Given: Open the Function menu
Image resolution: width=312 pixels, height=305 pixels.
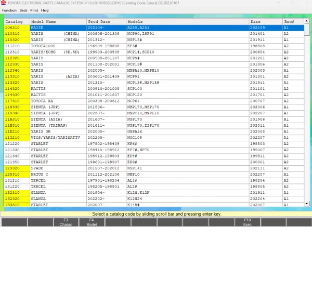Looking at the screenshot, I should 9,10.
